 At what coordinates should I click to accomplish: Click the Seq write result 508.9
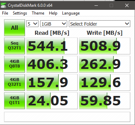coord(105,46)
